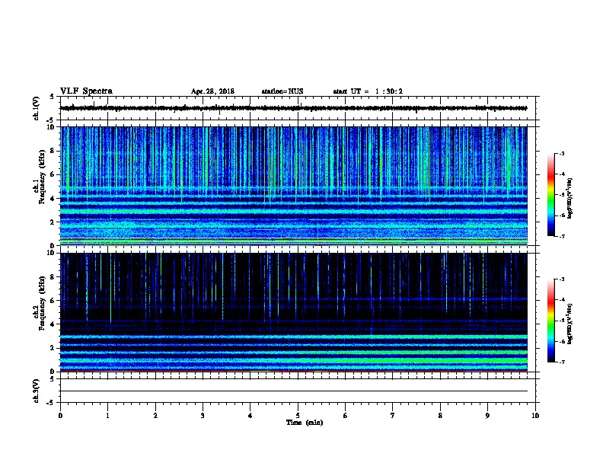Click the "8" kHz tick on ch.2 axis
Screen dimensions: 603x466
53,277
